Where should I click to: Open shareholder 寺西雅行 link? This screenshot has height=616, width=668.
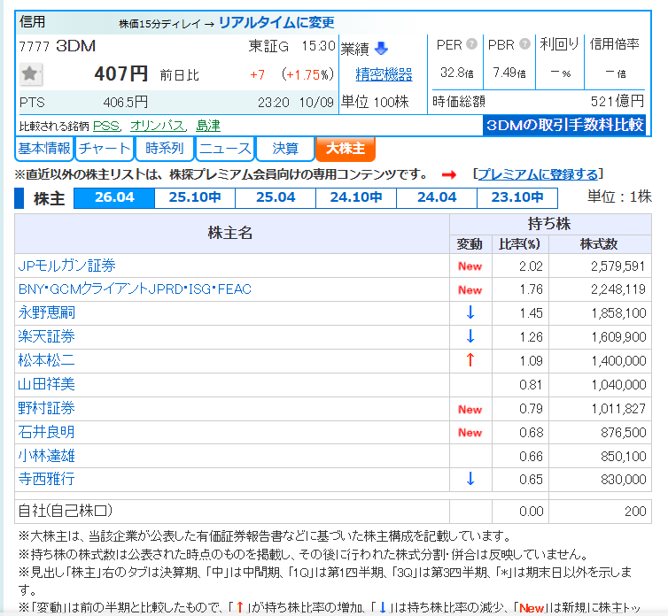[x=46, y=479]
